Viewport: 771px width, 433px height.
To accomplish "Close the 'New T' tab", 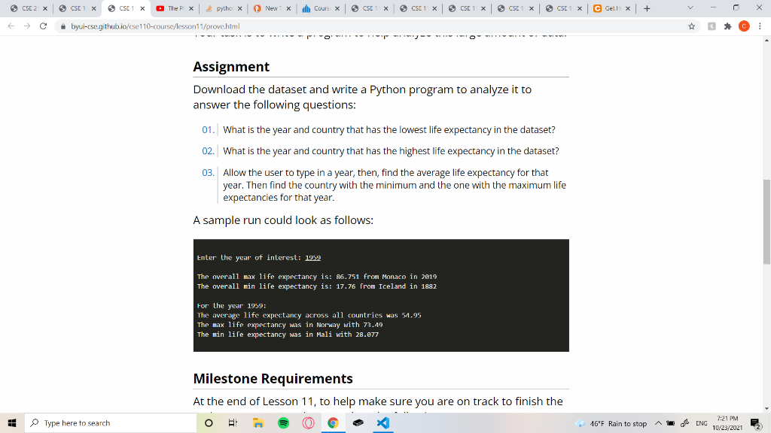I will (x=288, y=8).
